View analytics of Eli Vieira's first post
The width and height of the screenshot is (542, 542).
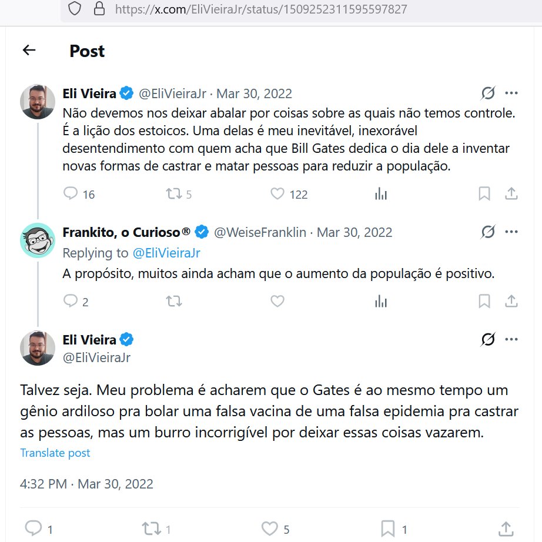click(381, 194)
